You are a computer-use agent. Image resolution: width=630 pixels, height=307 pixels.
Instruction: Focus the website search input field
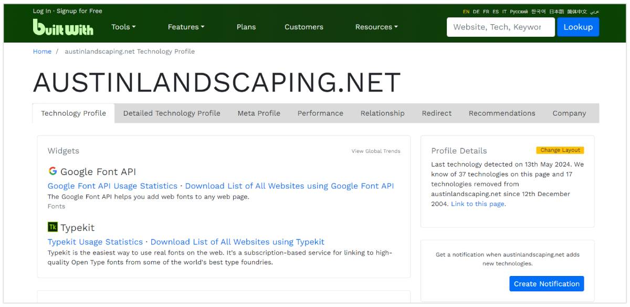[500, 27]
